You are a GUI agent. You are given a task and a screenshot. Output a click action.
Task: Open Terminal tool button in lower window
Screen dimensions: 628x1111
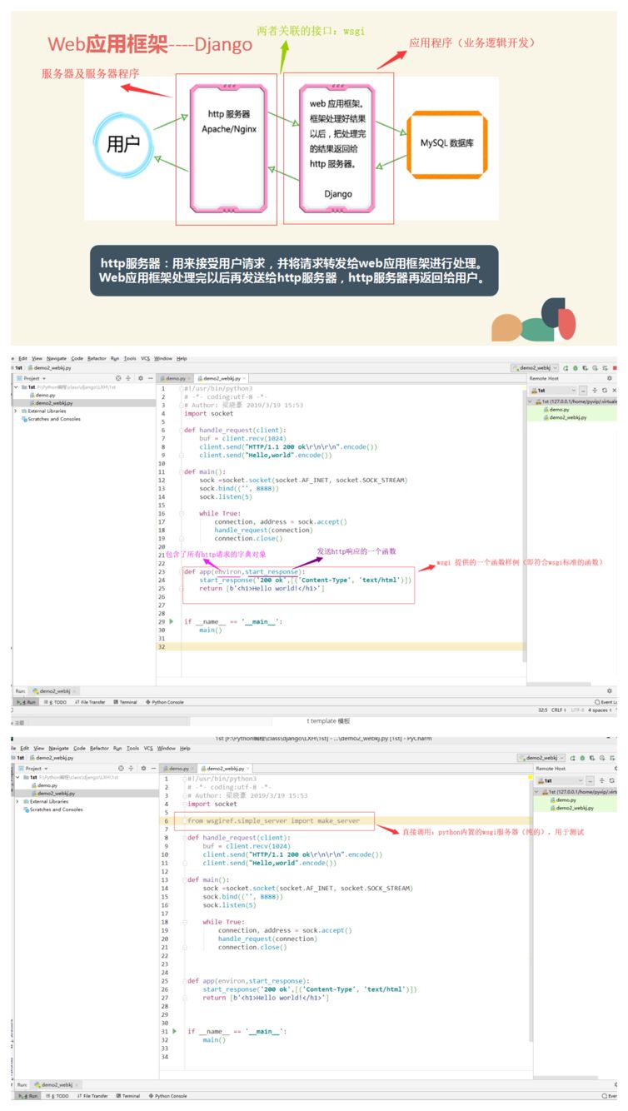(128, 1096)
